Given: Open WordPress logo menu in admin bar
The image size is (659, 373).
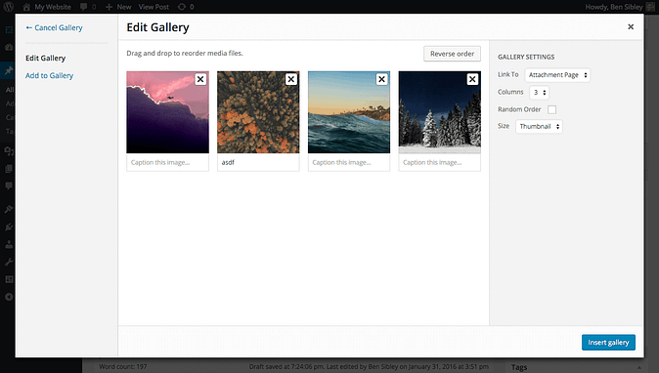Looking at the screenshot, I should (9, 7).
